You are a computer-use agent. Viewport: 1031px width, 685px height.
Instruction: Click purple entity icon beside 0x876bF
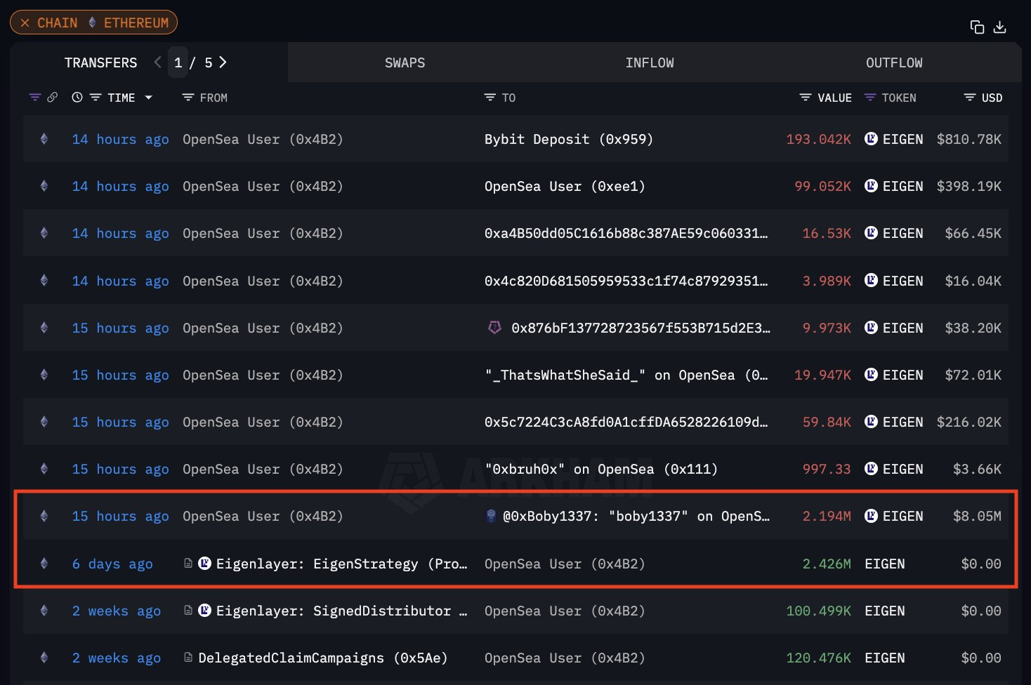[x=494, y=327]
